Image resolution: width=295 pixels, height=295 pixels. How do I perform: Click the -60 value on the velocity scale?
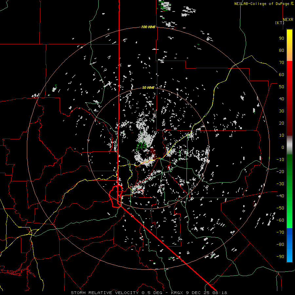280,220
